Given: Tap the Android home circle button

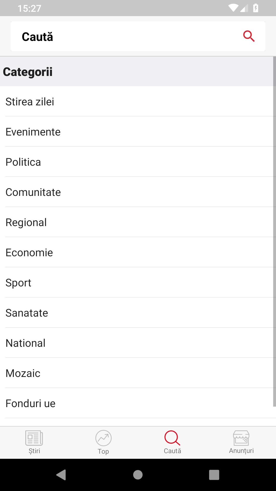Looking at the screenshot, I should (138, 475).
